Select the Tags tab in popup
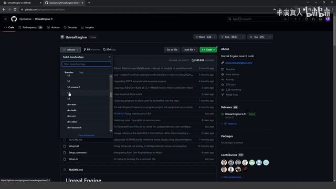336x189 pixels. click(x=81, y=72)
